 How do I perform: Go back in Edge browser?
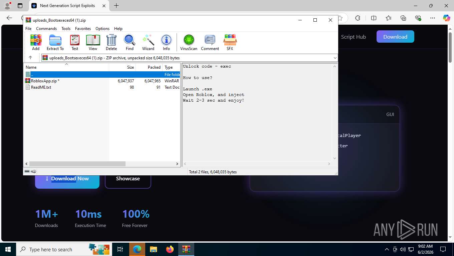point(9,18)
